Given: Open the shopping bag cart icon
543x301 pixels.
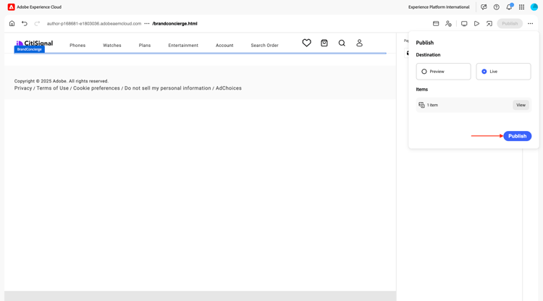Looking at the screenshot, I should point(324,43).
